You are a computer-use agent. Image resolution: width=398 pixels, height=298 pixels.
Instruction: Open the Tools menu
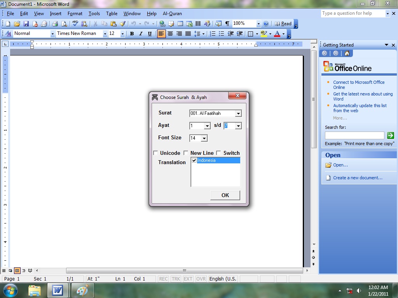[x=94, y=14]
